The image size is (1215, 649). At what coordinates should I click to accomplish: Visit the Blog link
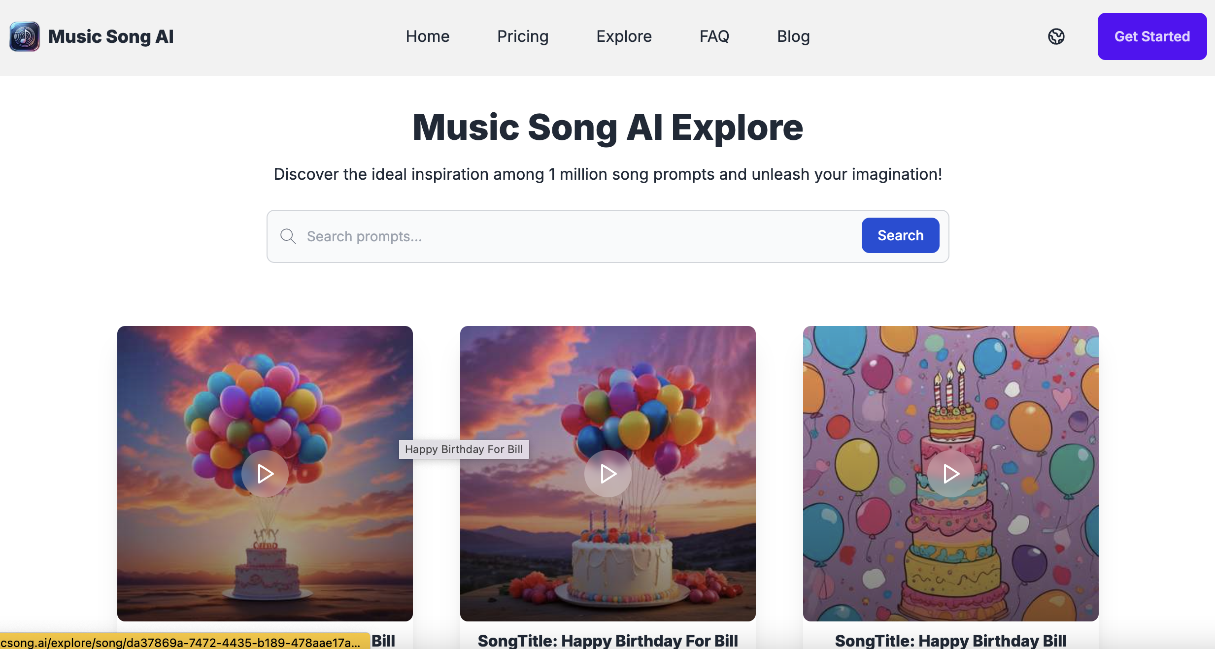(x=793, y=36)
